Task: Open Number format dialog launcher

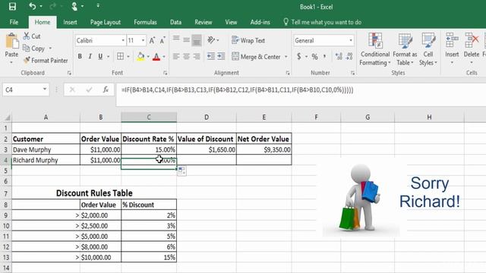Action: [x=352, y=73]
